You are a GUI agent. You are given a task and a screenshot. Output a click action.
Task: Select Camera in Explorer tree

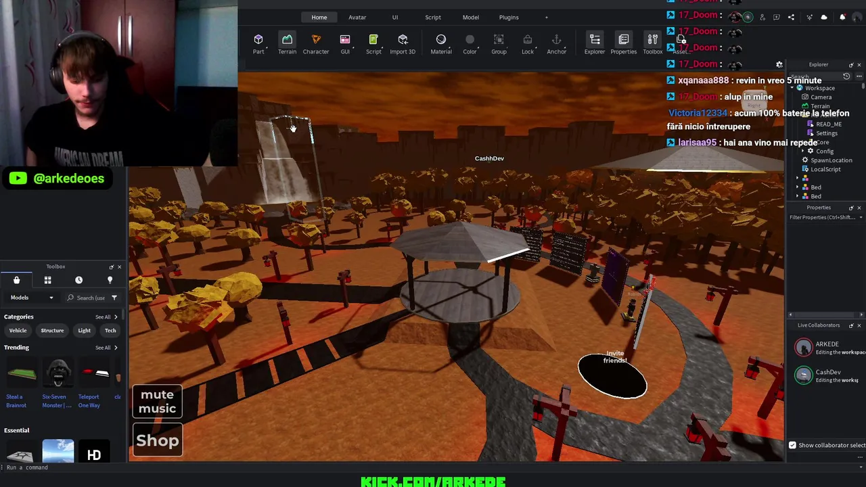821,97
